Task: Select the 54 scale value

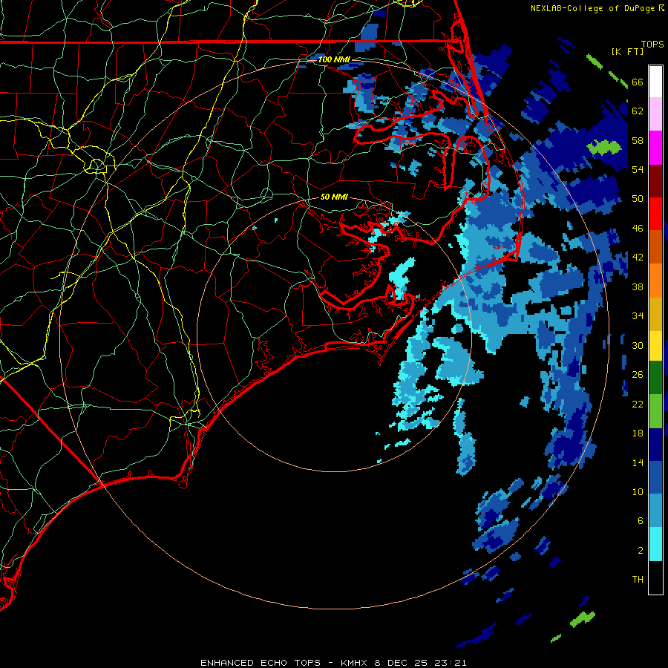Action: pos(638,169)
